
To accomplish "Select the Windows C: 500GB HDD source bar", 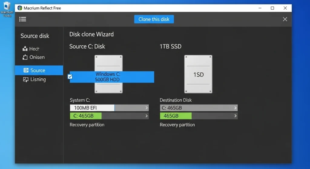I will coord(112,77).
